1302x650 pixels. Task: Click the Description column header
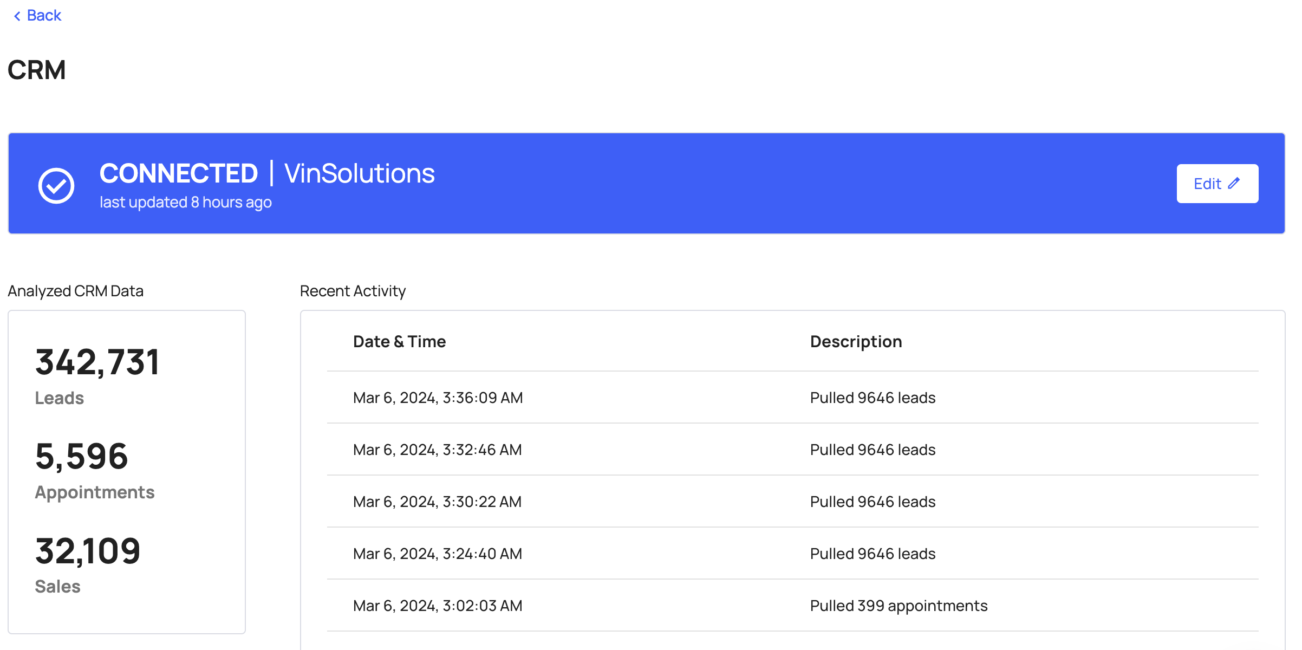856,342
